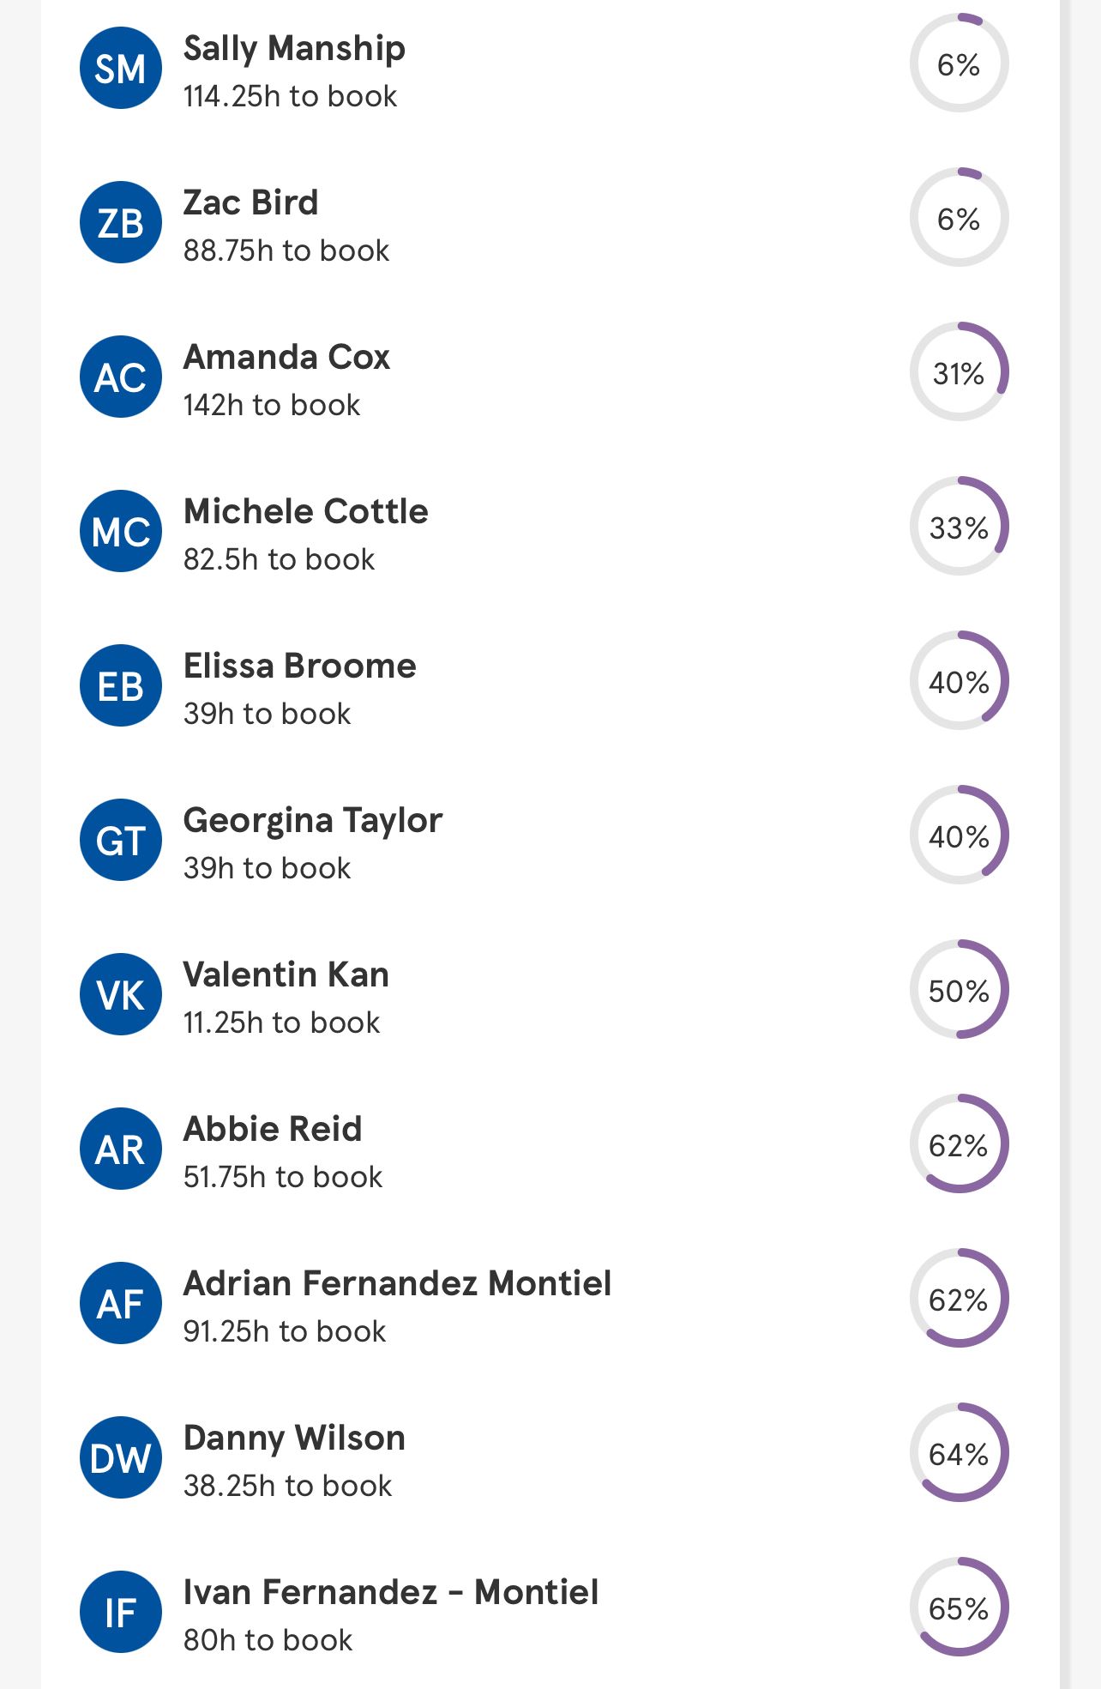This screenshot has height=1689, width=1101.
Task: Tap Zac Bird's ZB avatar icon
Action: (121, 222)
